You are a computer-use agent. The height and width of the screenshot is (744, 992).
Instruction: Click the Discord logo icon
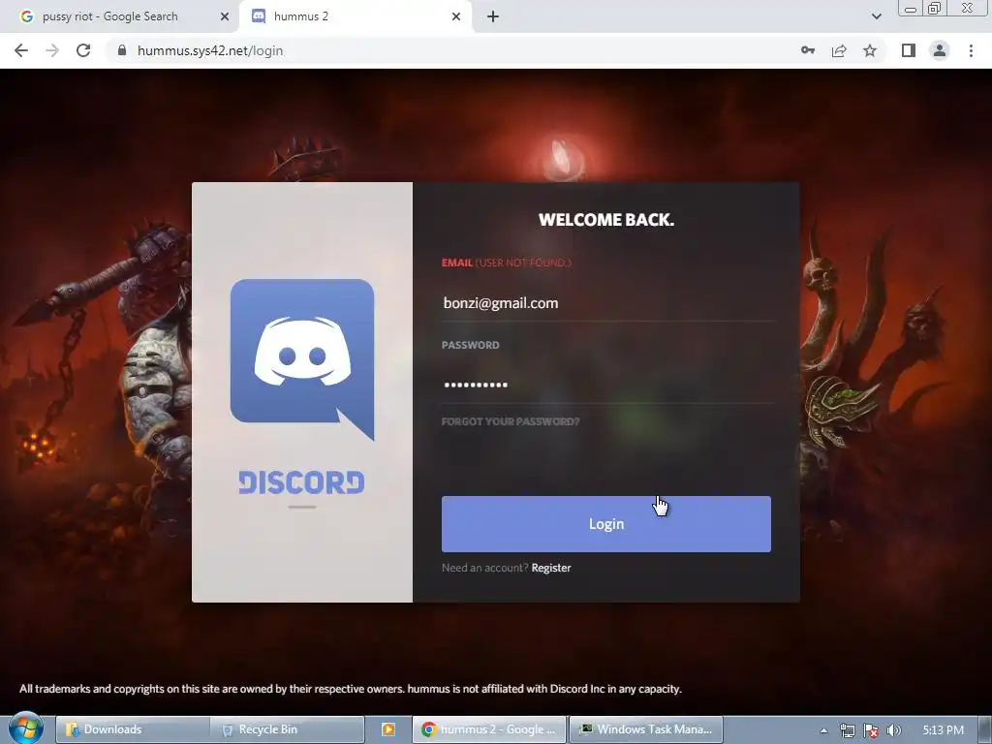(302, 359)
